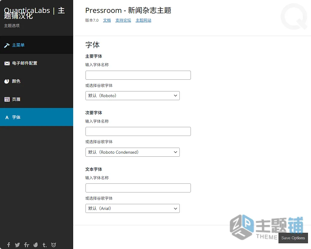Viewport: 311px width, 249px height.
Task: Focus the 主要字体 font name input
Action: (138, 75)
